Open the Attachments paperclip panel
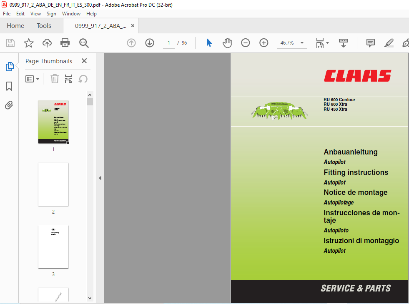This screenshot has width=409, height=304. pyautogui.click(x=9, y=105)
